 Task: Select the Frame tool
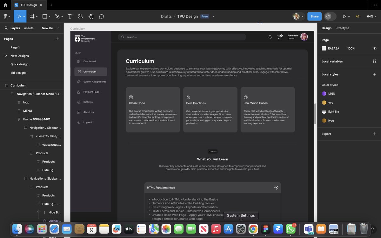coord(32,16)
